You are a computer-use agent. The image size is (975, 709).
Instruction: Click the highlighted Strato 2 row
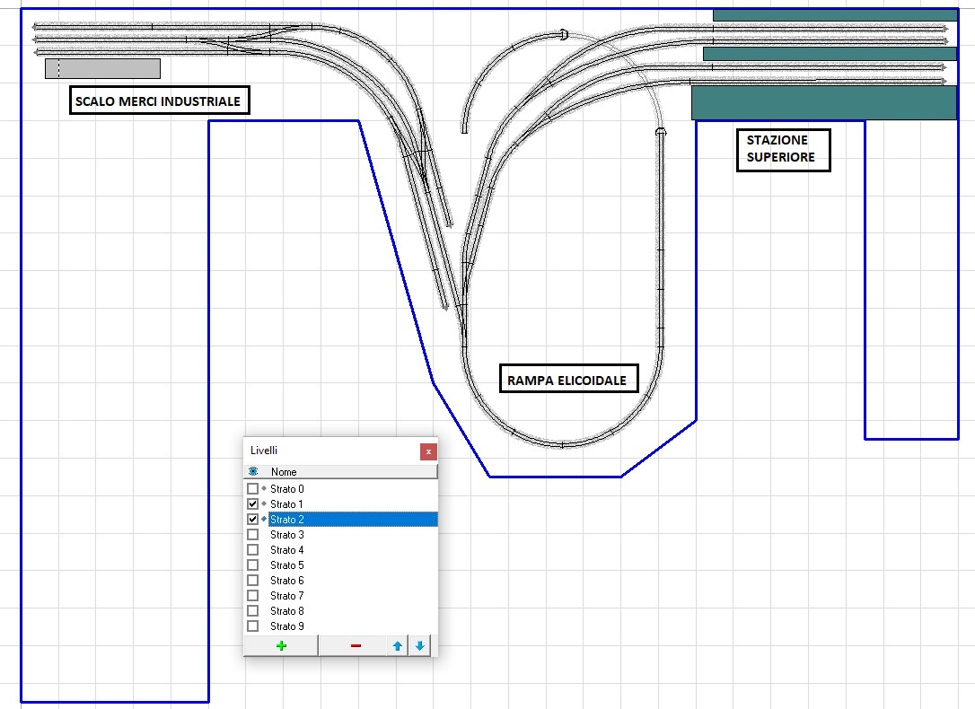[350, 520]
